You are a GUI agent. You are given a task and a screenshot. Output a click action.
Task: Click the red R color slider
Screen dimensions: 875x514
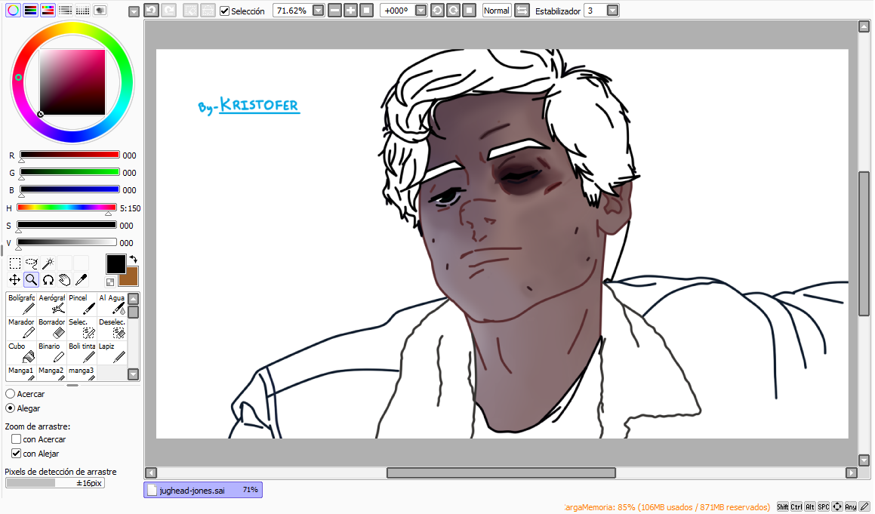click(69, 155)
